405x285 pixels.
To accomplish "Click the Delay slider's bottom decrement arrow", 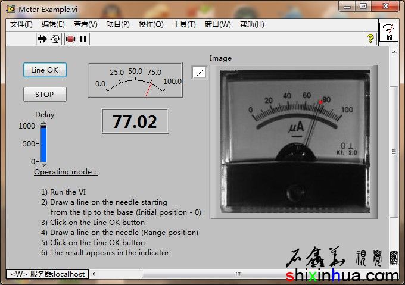I will click(x=43, y=165).
